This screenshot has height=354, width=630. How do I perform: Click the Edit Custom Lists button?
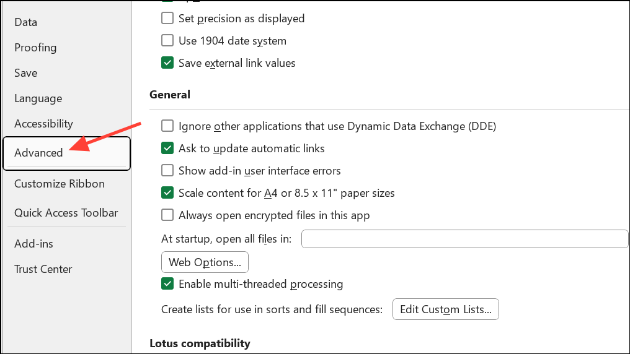[446, 310]
